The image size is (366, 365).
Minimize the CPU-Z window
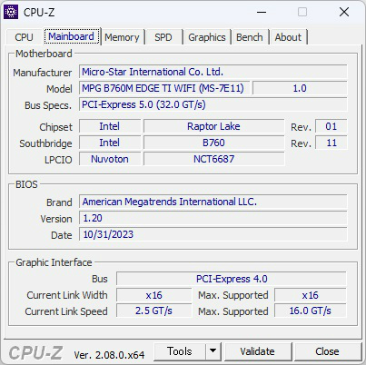pos(262,12)
